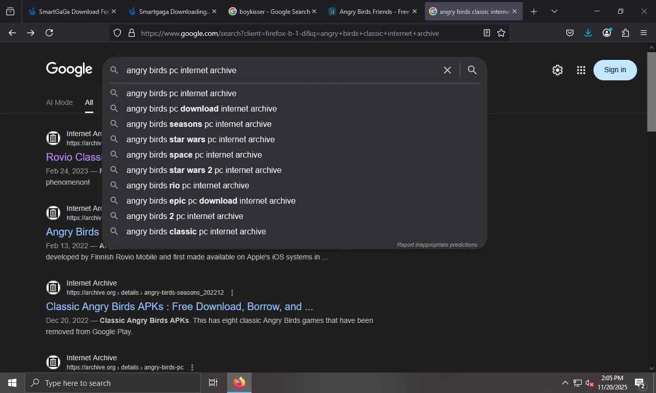Select the AI Mode search tab
Image resolution: width=656 pixels, height=393 pixels.
(59, 102)
